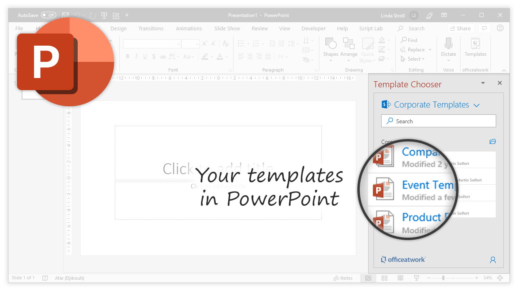Collapse the ribbon chevron
Image resolution: width=518 pixels, height=291 pixels.
point(504,70)
